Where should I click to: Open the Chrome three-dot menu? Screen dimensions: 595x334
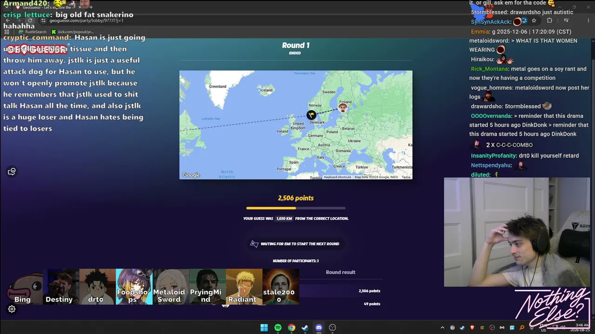pos(588,20)
